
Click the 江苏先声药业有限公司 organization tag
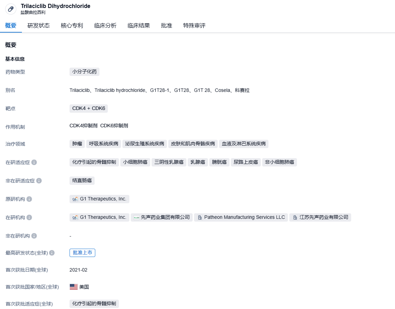coord(320,217)
